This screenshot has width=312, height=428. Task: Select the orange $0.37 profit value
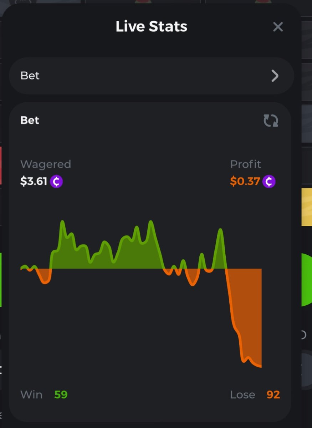point(245,182)
